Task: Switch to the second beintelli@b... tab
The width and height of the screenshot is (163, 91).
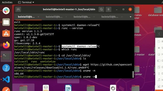Action: point(54,17)
